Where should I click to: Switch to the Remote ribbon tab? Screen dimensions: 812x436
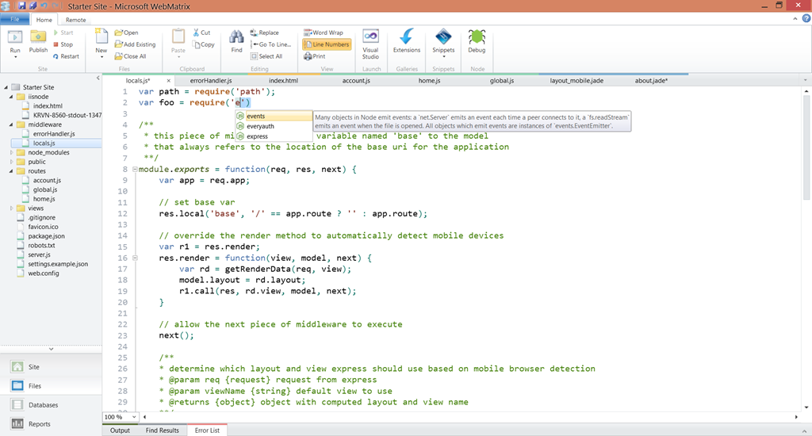pos(76,20)
